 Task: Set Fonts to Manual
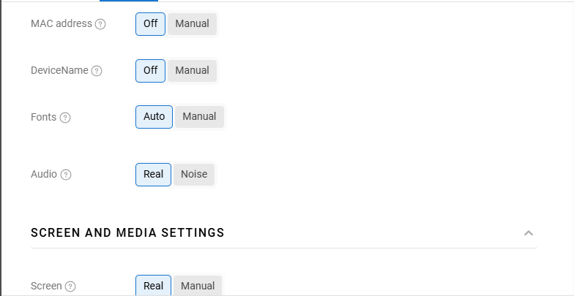tap(199, 117)
